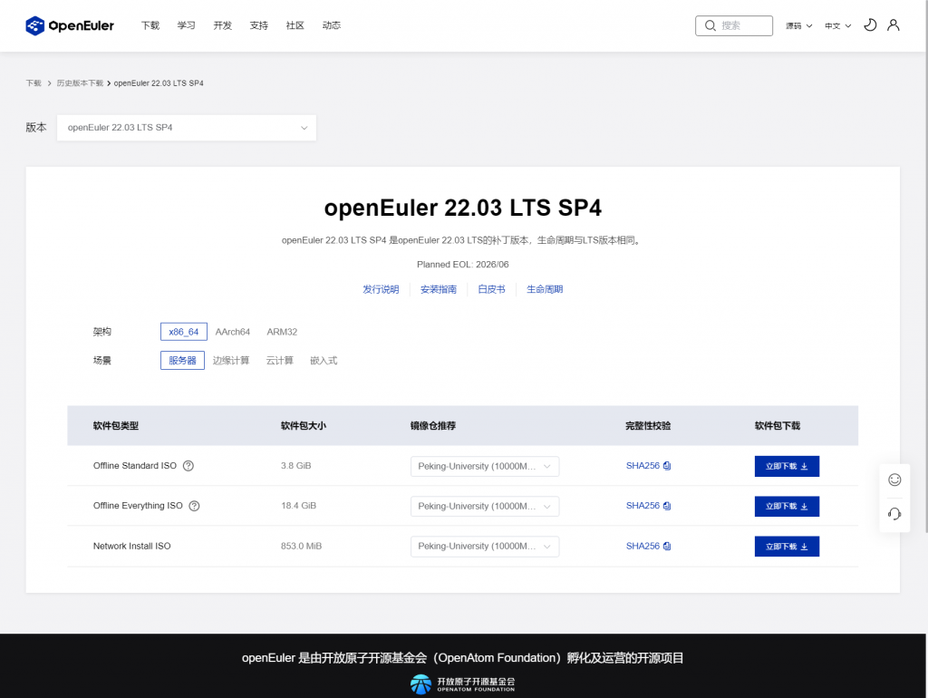Open the 生命周期 link

(545, 289)
